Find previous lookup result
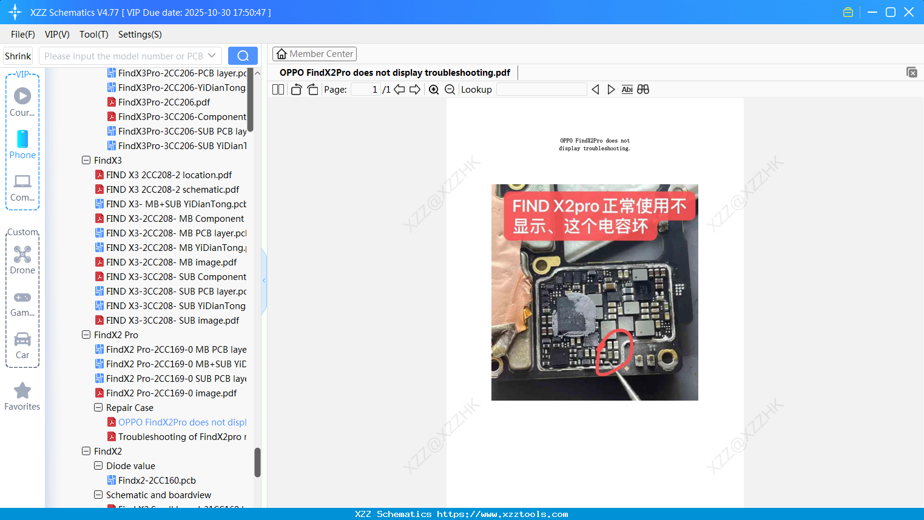 (x=595, y=90)
